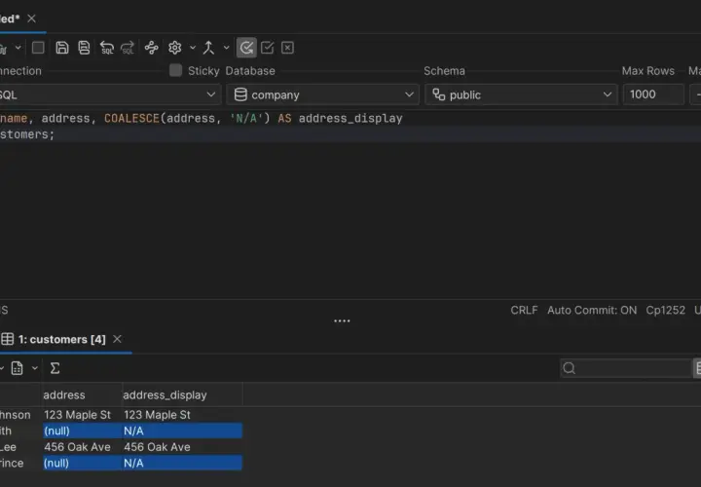Expand the merge arrows dropdown arrow
The height and width of the screenshot is (487, 701).
(x=227, y=48)
